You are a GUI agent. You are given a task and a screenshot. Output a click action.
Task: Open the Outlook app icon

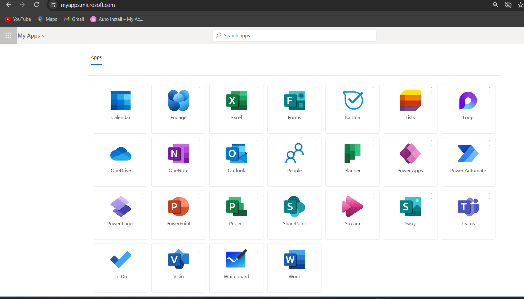237,154
